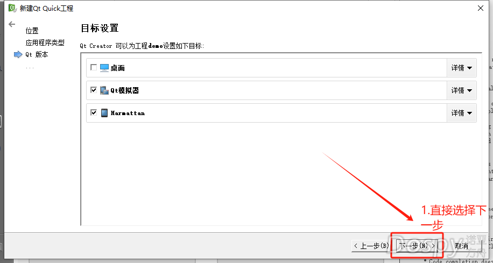This screenshot has width=493, height=263.
Task: Click the Qt simulator icon
Action: (x=104, y=90)
